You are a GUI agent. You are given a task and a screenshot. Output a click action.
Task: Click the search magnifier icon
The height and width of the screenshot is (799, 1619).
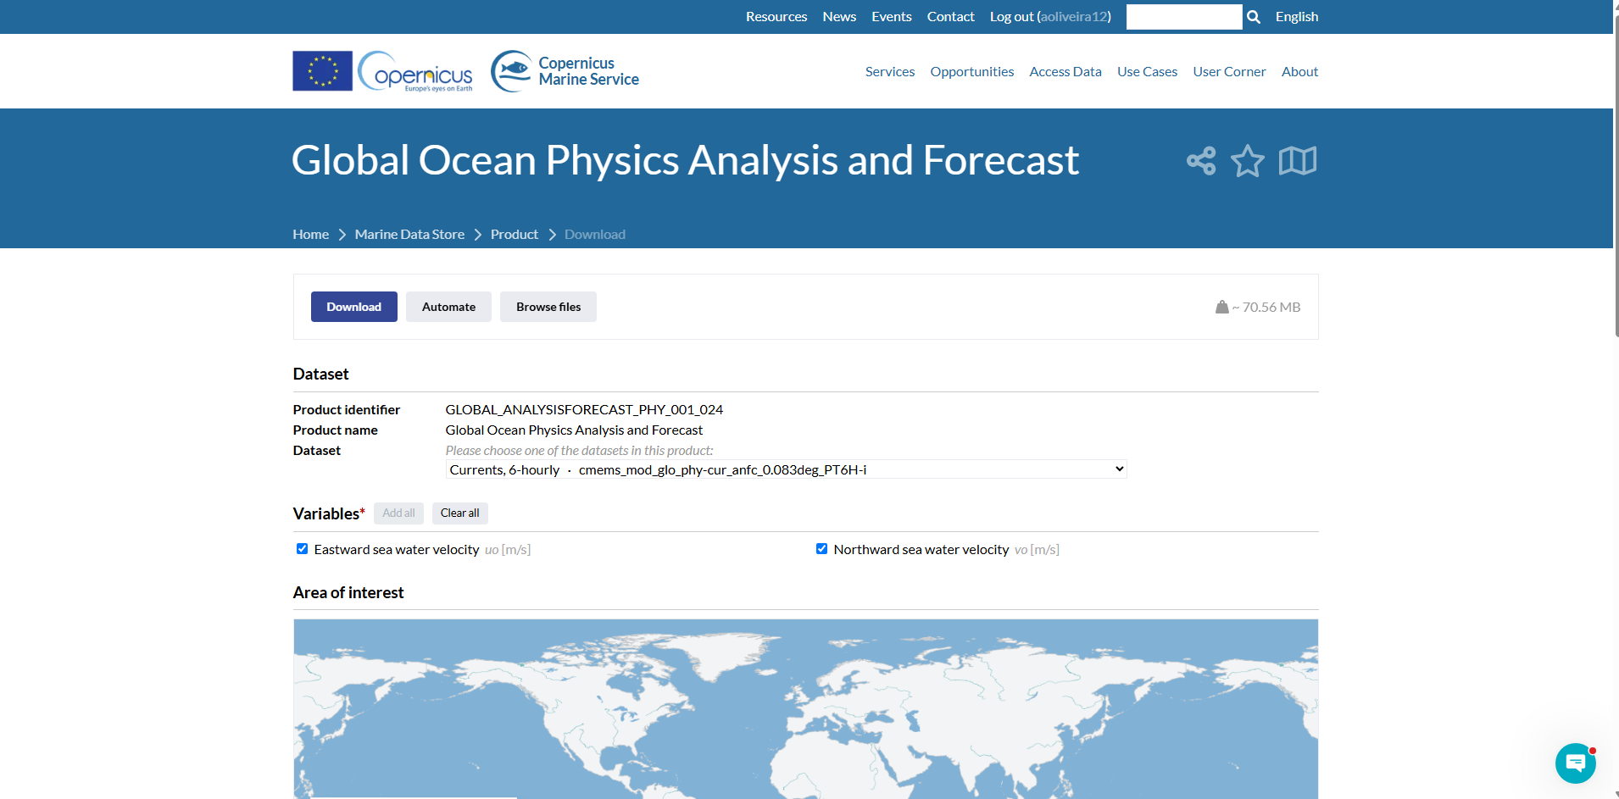click(1254, 17)
